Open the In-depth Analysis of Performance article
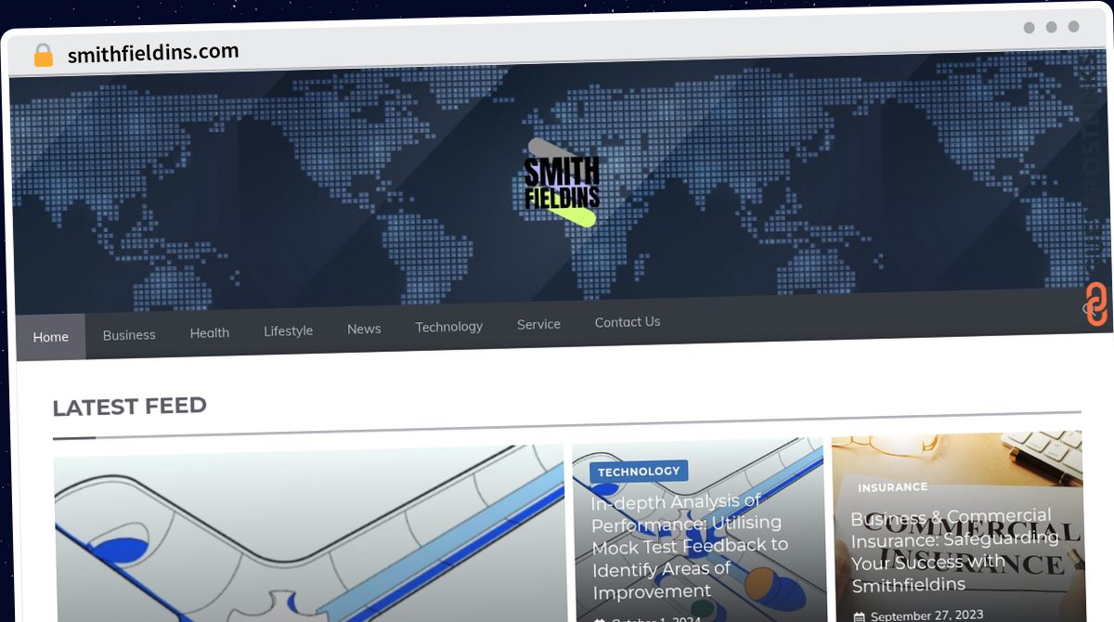The height and width of the screenshot is (622, 1114). point(690,547)
